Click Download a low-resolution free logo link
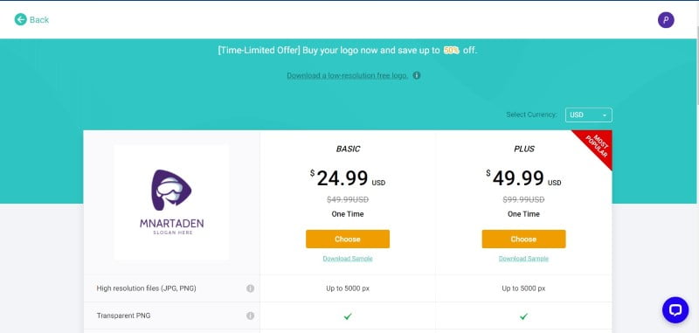Viewport: 699px width, 333px height. point(347,75)
